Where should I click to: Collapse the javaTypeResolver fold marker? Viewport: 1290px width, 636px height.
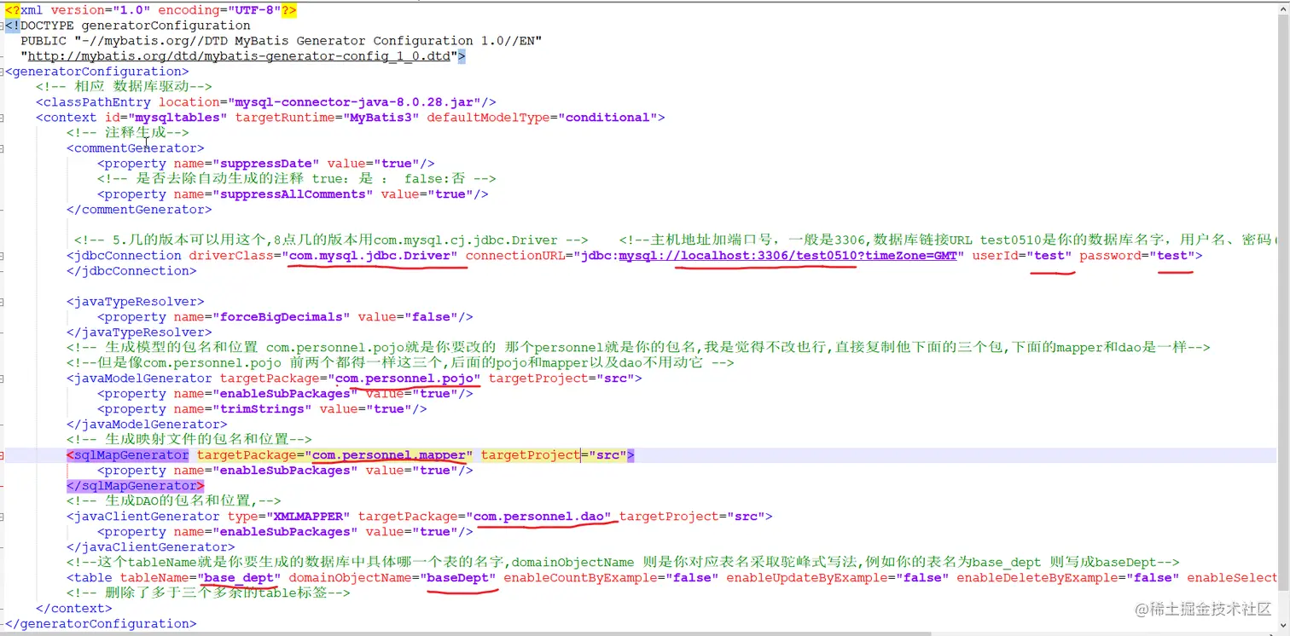(x=3, y=301)
